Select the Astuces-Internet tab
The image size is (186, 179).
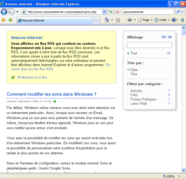click(x=55, y=20)
